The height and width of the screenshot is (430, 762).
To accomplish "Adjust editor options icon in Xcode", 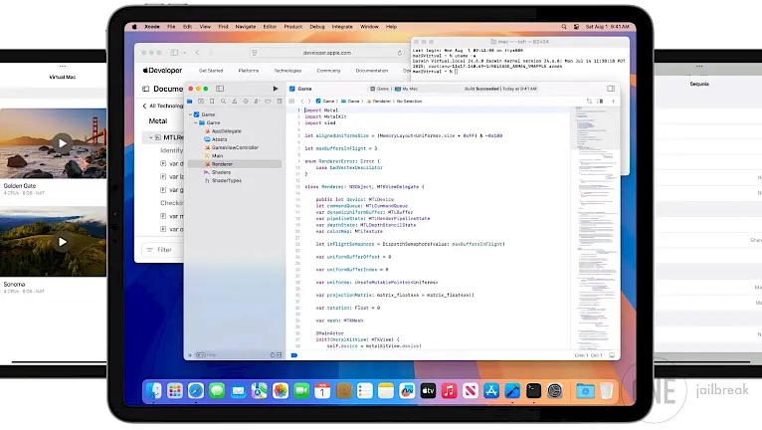I will coord(600,102).
